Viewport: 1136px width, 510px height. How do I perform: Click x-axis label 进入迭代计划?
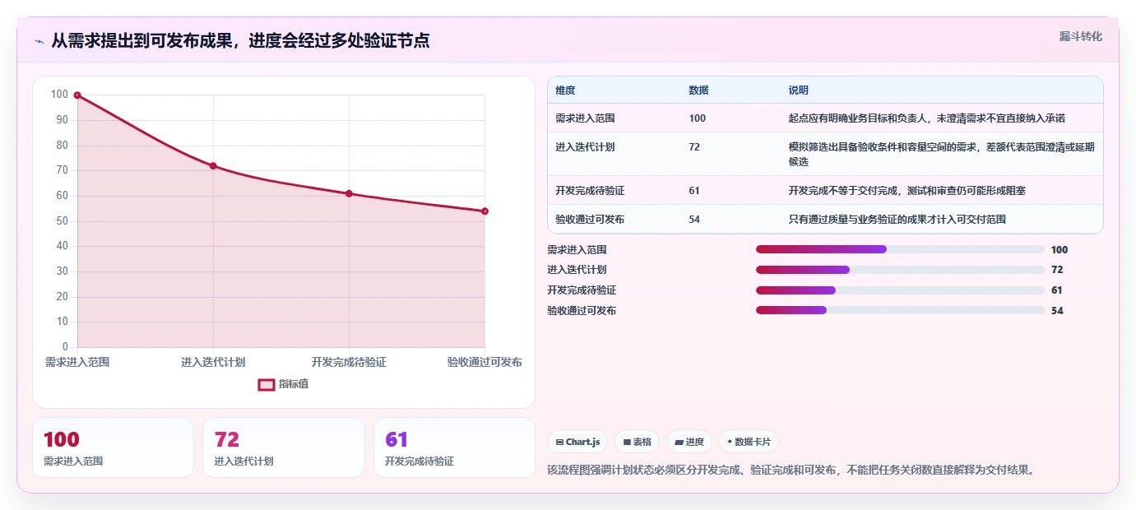click(213, 362)
